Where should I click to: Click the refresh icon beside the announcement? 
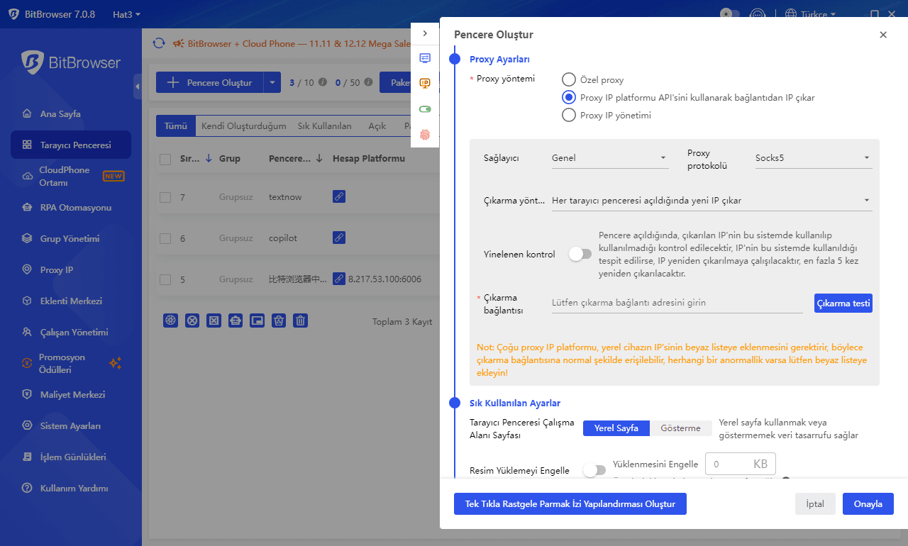(x=159, y=43)
